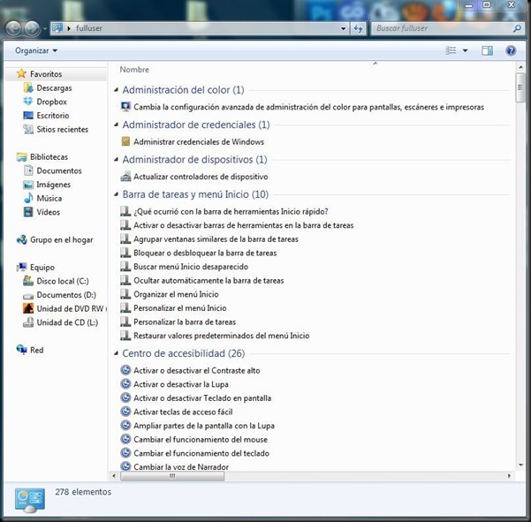The height and width of the screenshot is (522, 531).
Task: Click the Escritorio desktop icon
Action: [x=28, y=116]
